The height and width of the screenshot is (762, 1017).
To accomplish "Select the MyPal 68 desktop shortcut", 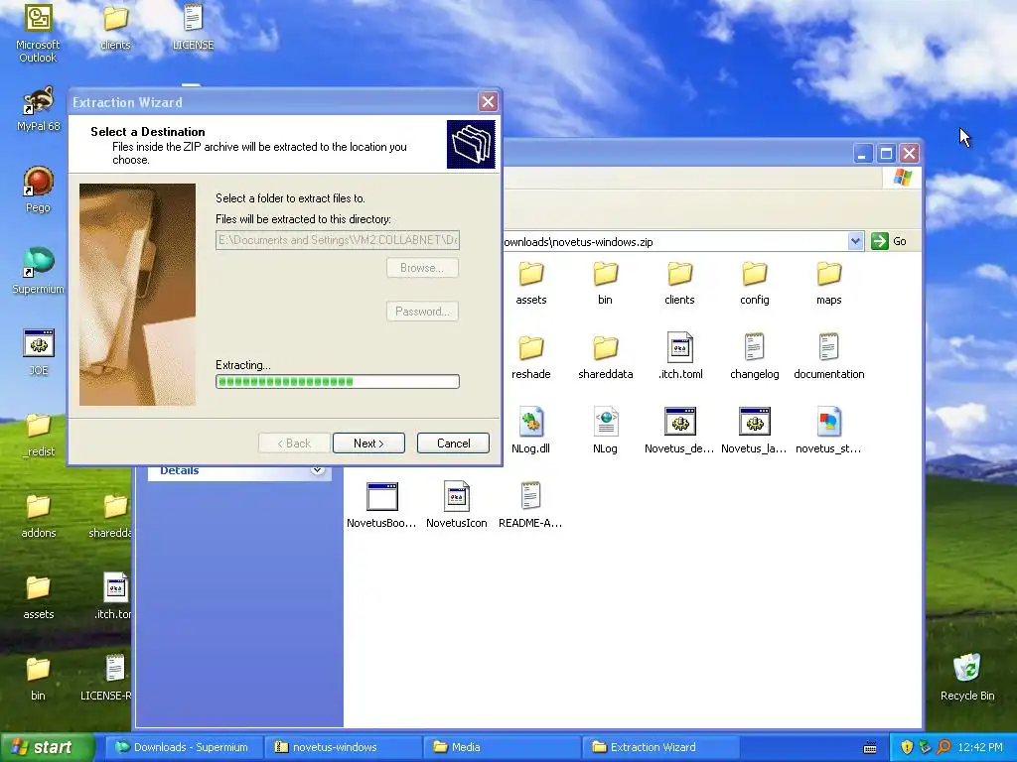I will pyautogui.click(x=38, y=109).
